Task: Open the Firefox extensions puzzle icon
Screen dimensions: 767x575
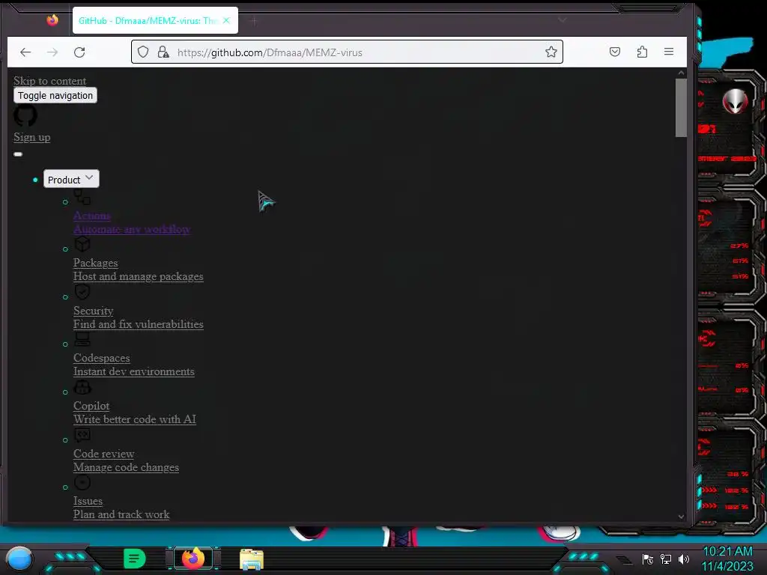Action: click(642, 52)
